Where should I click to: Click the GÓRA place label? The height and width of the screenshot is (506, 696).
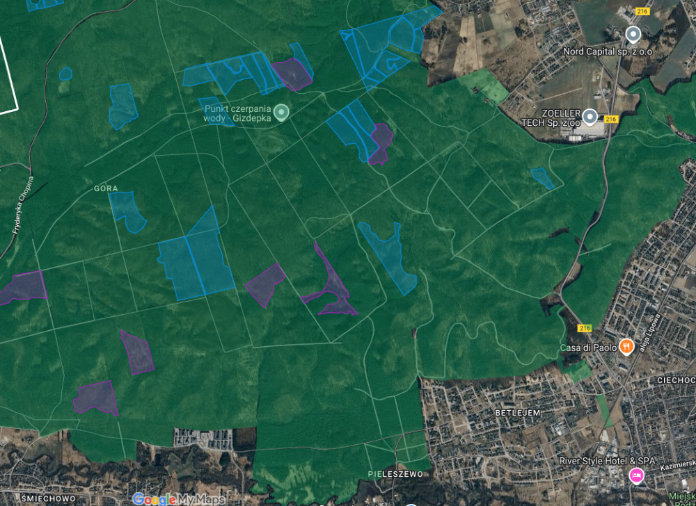tap(106, 188)
